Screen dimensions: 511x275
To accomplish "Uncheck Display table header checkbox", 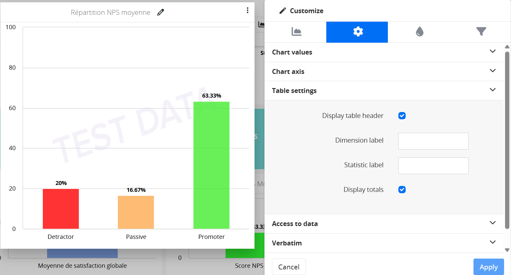I will point(402,116).
